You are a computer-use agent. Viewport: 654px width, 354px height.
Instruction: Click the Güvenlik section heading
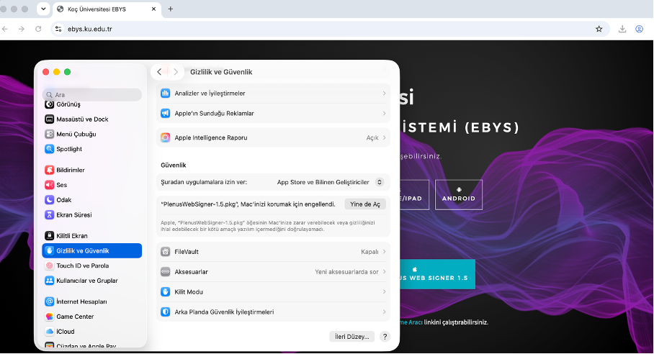[174, 165]
